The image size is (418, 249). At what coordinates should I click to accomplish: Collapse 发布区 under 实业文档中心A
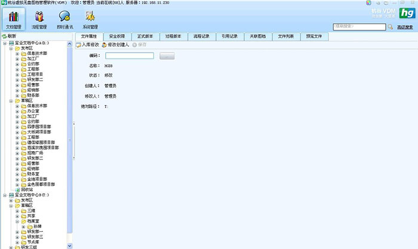point(11,48)
